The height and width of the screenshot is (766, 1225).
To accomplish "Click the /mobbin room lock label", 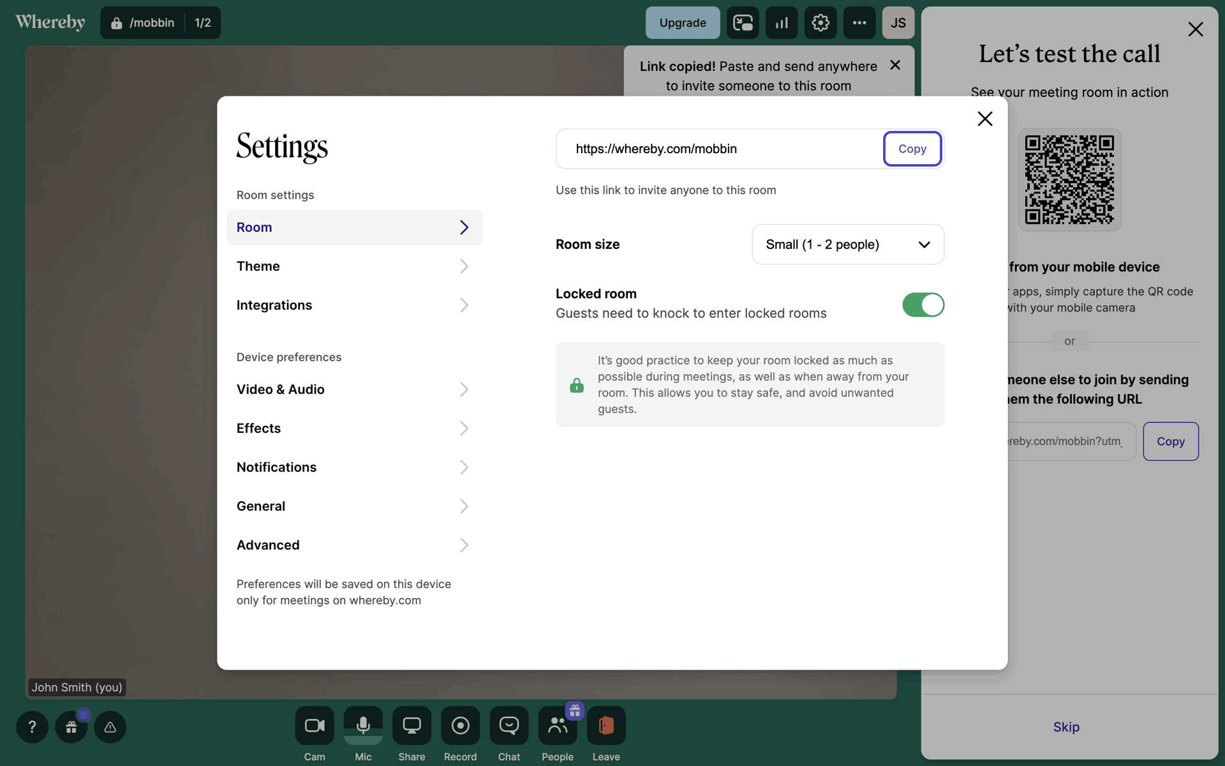I will (143, 23).
